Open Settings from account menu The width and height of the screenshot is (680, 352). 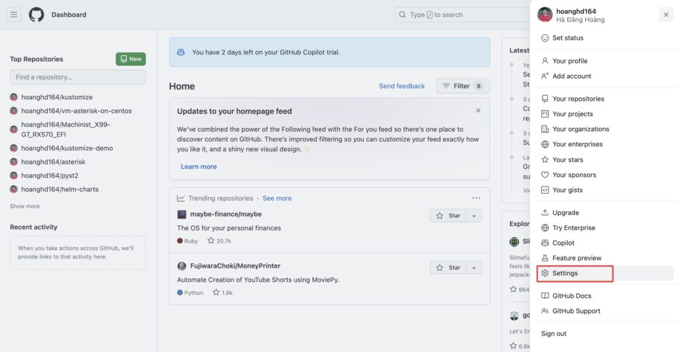pos(605,273)
